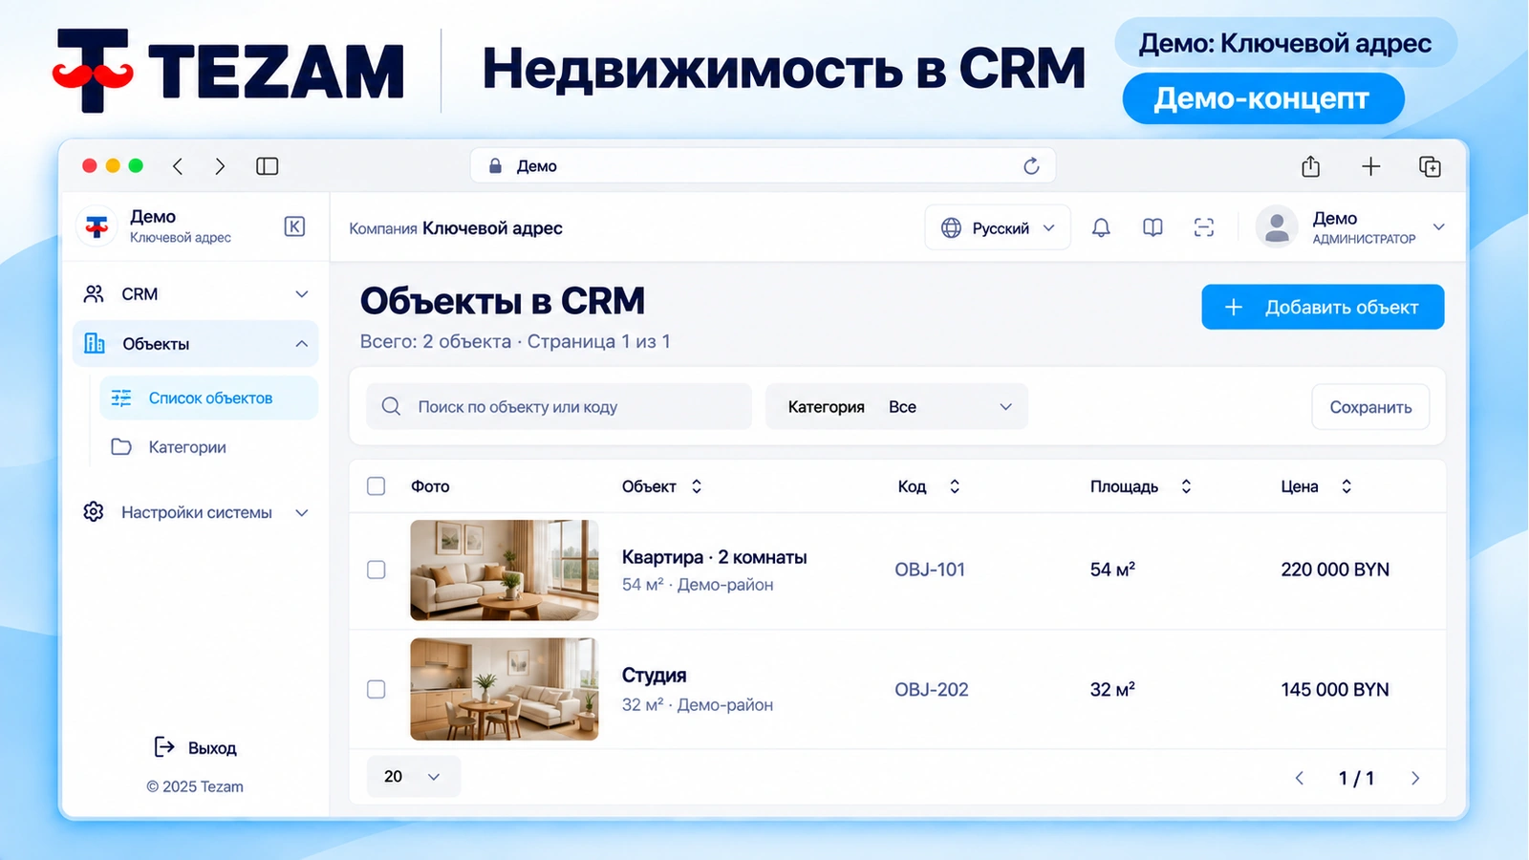
Task: Select Список объектов in sidebar
Action: (209, 398)
